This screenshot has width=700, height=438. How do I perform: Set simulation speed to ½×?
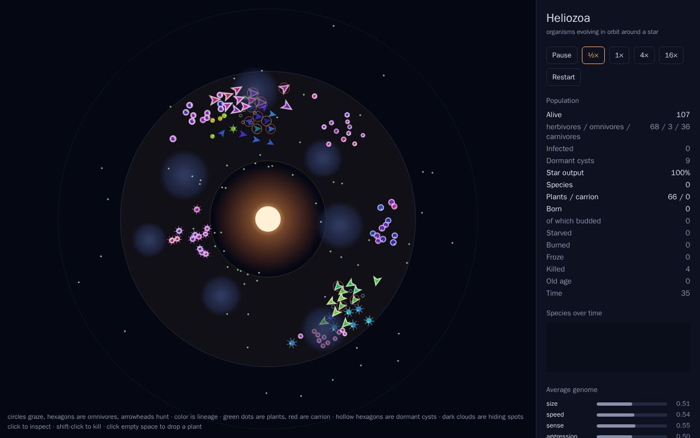point(593,55)
